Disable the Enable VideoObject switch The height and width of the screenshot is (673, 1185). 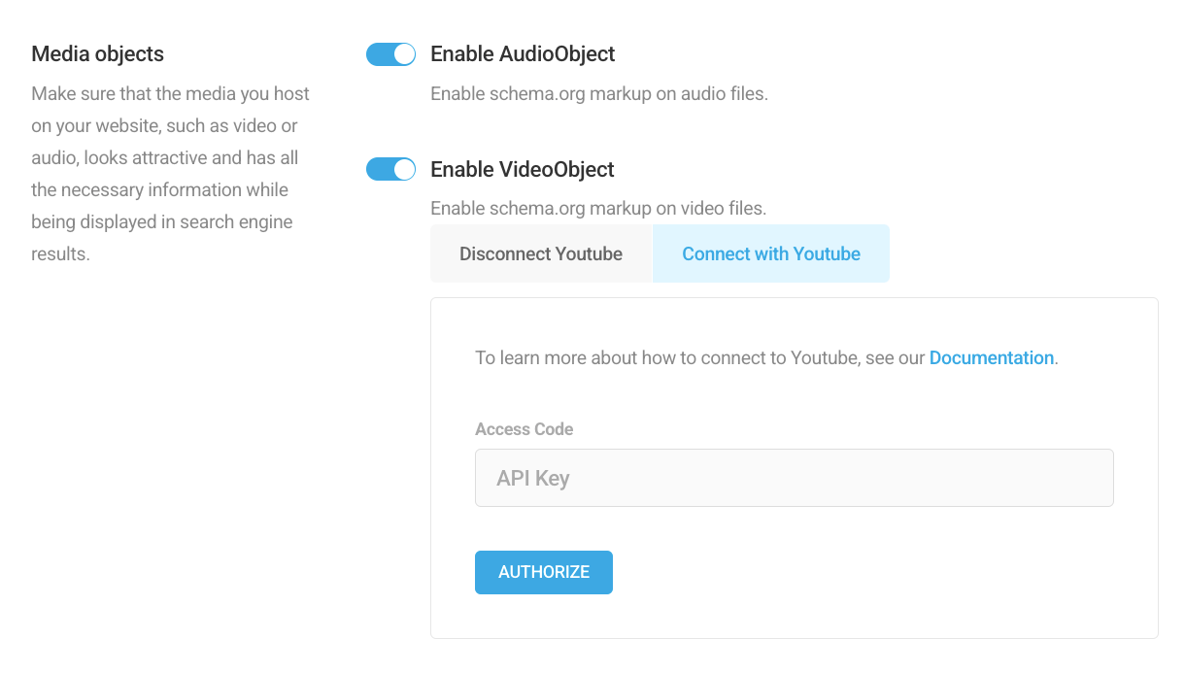point(390,169)
